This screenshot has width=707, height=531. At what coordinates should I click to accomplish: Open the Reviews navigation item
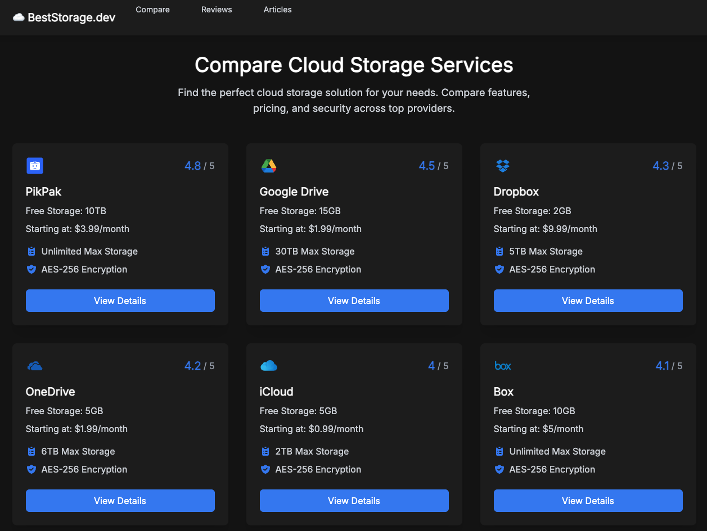[217, 10]
